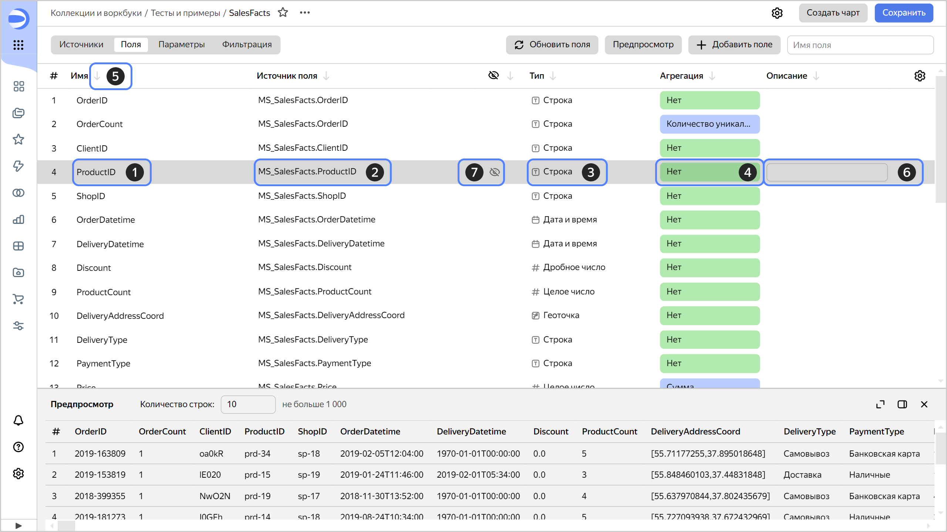The height and width of the screenshot is (532, 947).
Task: Open the Фильтрация tab
Action: (x=247, y=45)
